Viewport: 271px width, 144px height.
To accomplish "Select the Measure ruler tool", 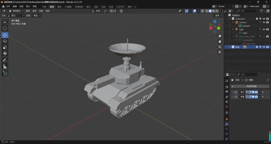I will pos(5,66).
